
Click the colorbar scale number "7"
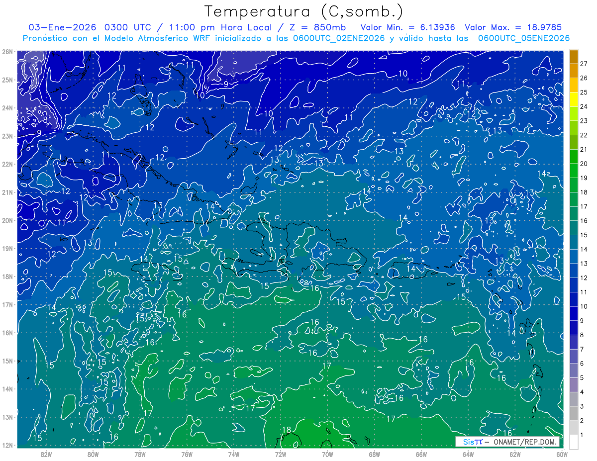[x=582, y=349]
